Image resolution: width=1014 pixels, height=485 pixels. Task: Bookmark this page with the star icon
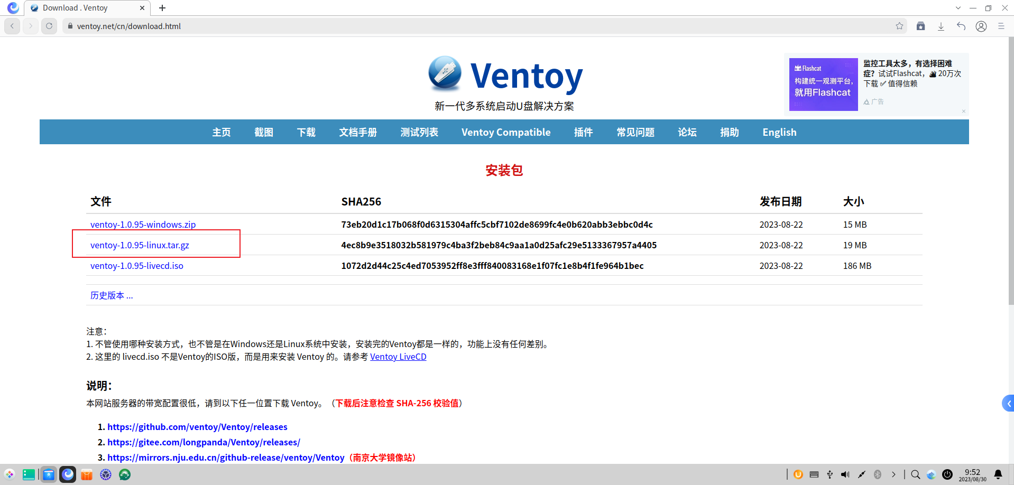(899, 26)
